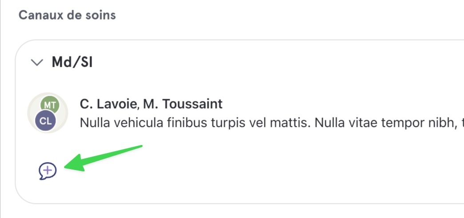Screen dimensions: 464x218
Task: Click the tail of the new-message bubble icon
Action: tap(42, 177)
